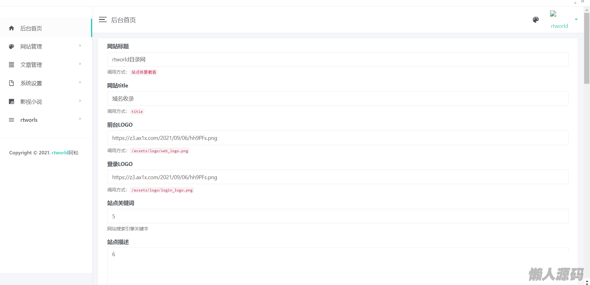Click the 网站标题 input field
This screenshot has height=285, width=590.
(x=337, y=60)
